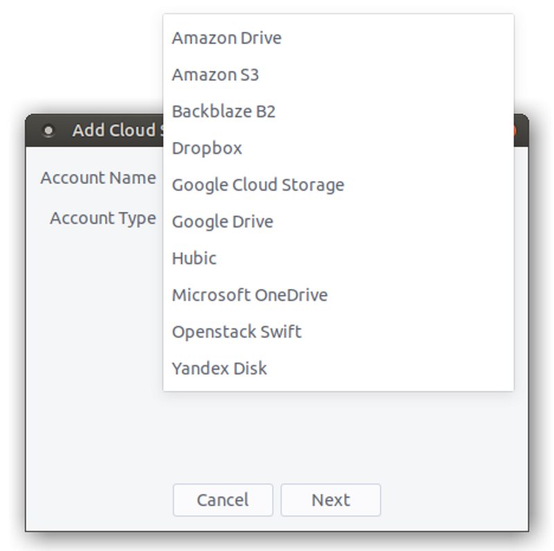Select Google Drive from the list
The width and height of the screenshot is (554, 551).
tap(222, 221)
